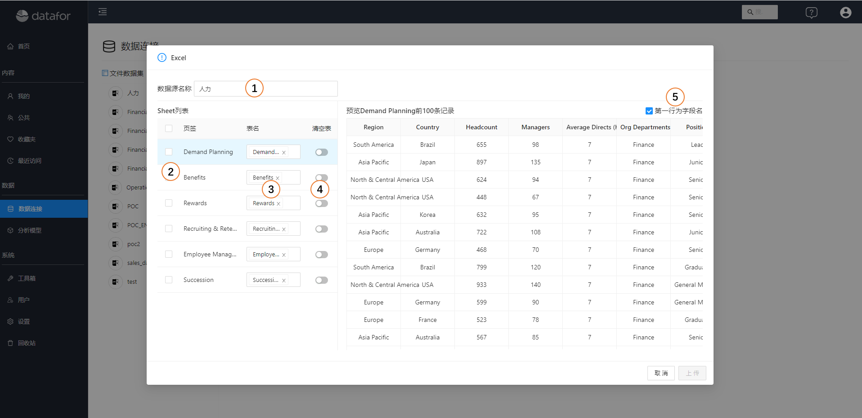Open the 人力 dataset in background list
This screenshot has height=418, width=862.
point(133,93)
